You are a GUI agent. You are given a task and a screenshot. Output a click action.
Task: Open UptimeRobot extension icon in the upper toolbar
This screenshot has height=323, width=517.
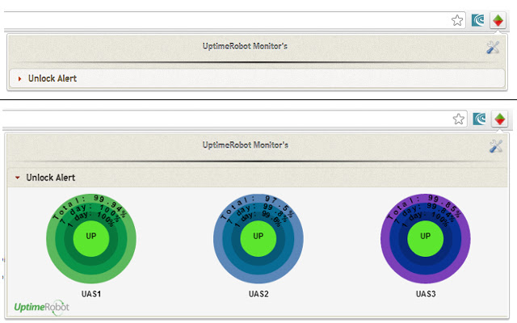coord(499,21)
